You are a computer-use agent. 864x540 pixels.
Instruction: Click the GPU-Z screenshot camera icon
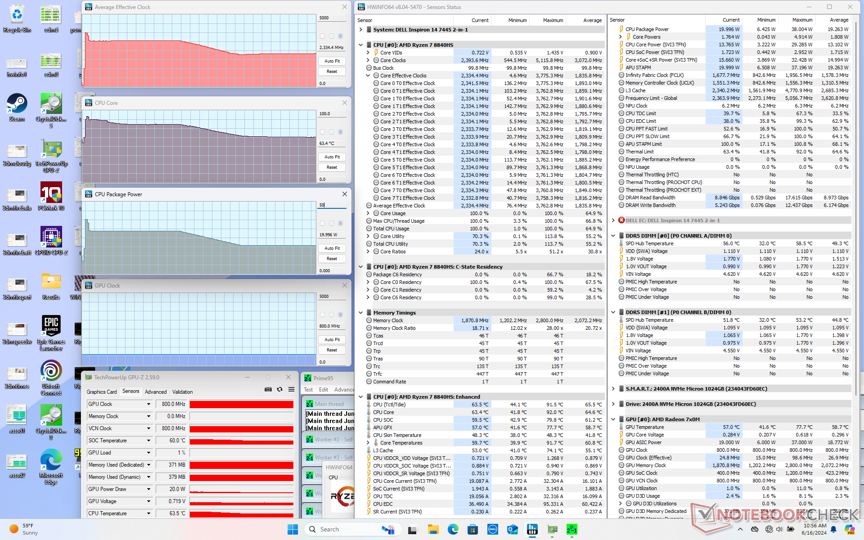(268, 389)
